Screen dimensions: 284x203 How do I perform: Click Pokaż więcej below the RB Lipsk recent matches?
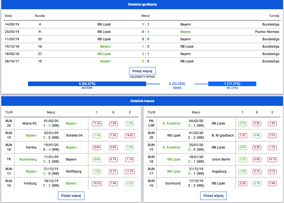pos(213,196)
